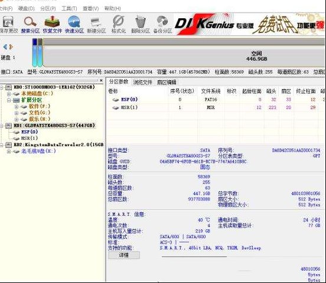
Task: Click the 终止柱面 column header
Action: (306, 91)
